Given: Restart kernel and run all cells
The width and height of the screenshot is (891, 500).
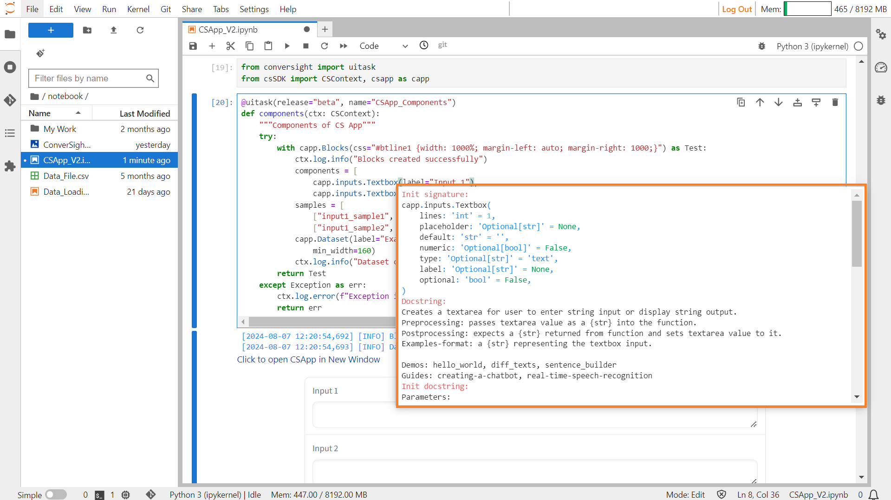Looking at the screenshot, I should (344, 46).
